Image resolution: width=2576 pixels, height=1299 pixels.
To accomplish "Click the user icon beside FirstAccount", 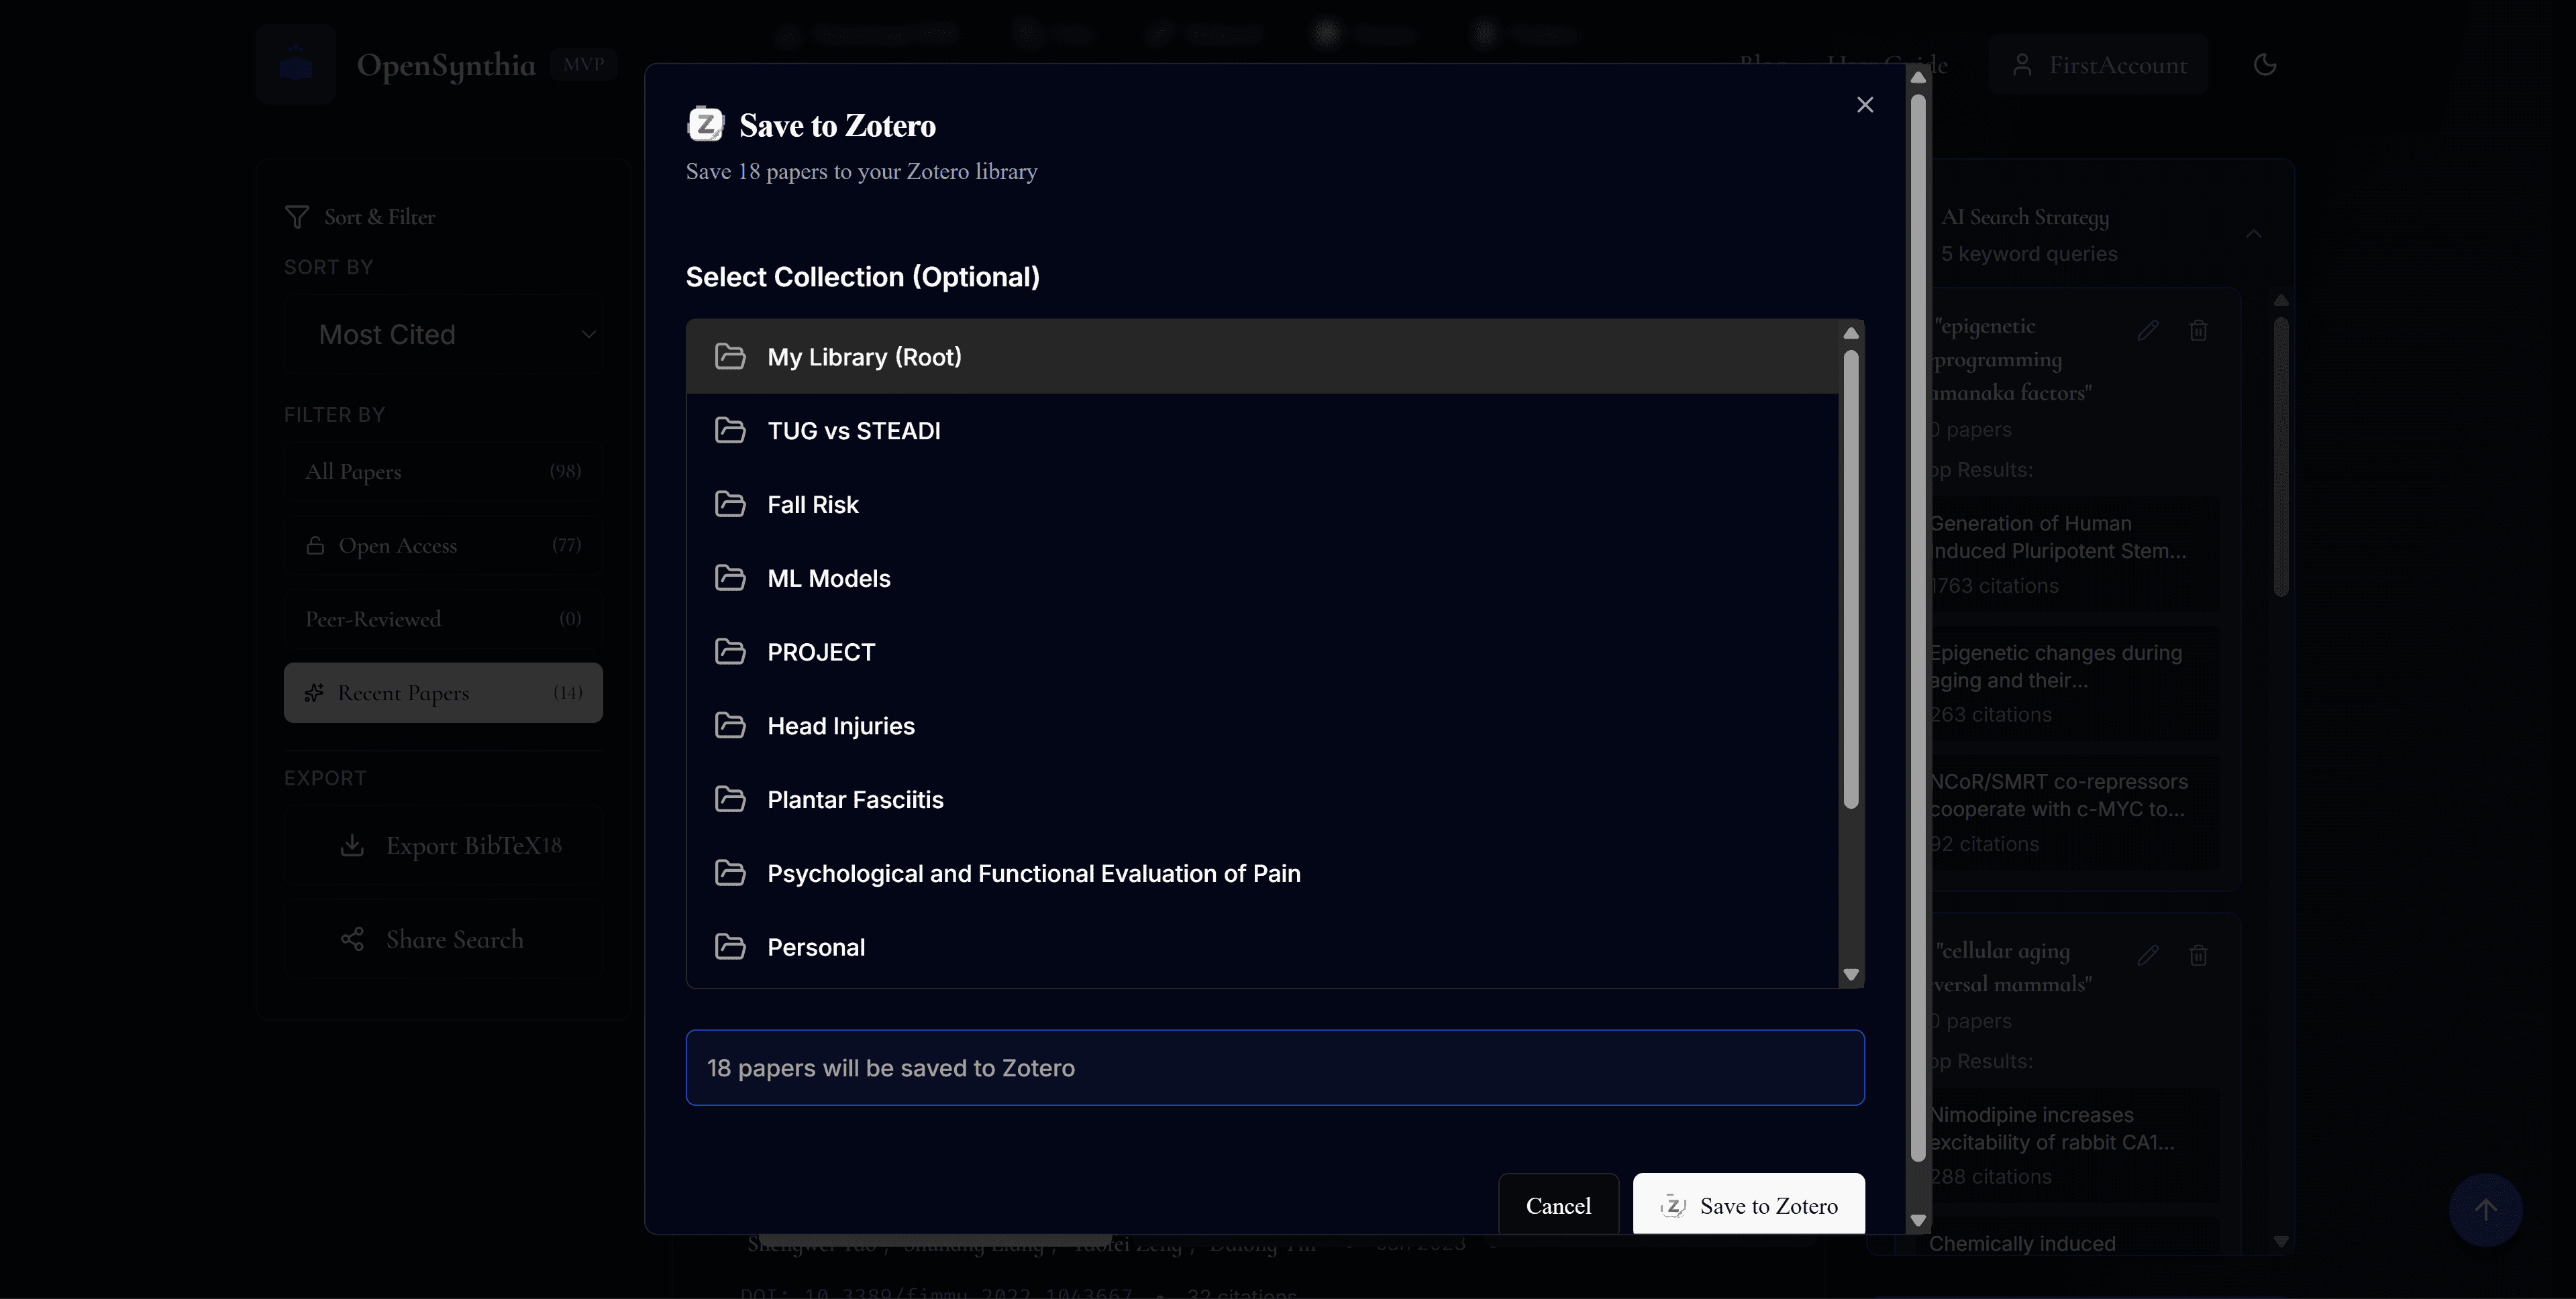I will tap(2023, 64).
